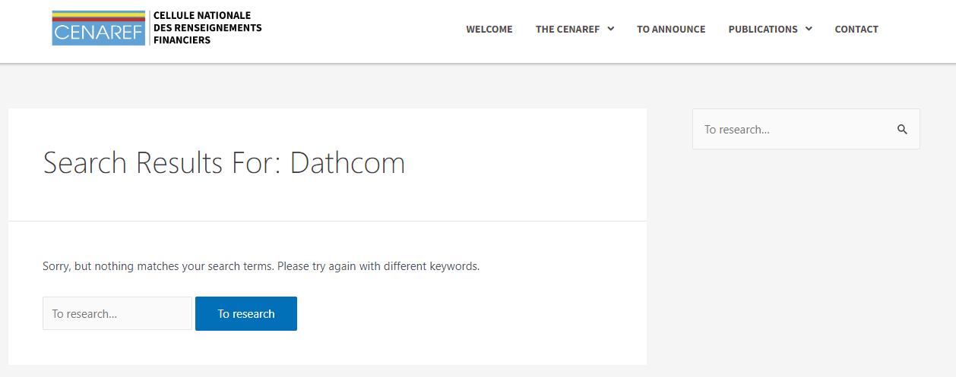The height and width of the screenshot is (377, 956).
Task: Focus the search field beside the blue button
Action: tap(117, 313)
